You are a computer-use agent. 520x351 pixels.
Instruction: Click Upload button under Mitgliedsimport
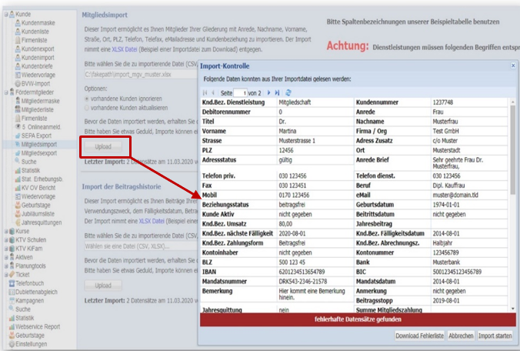103,147
